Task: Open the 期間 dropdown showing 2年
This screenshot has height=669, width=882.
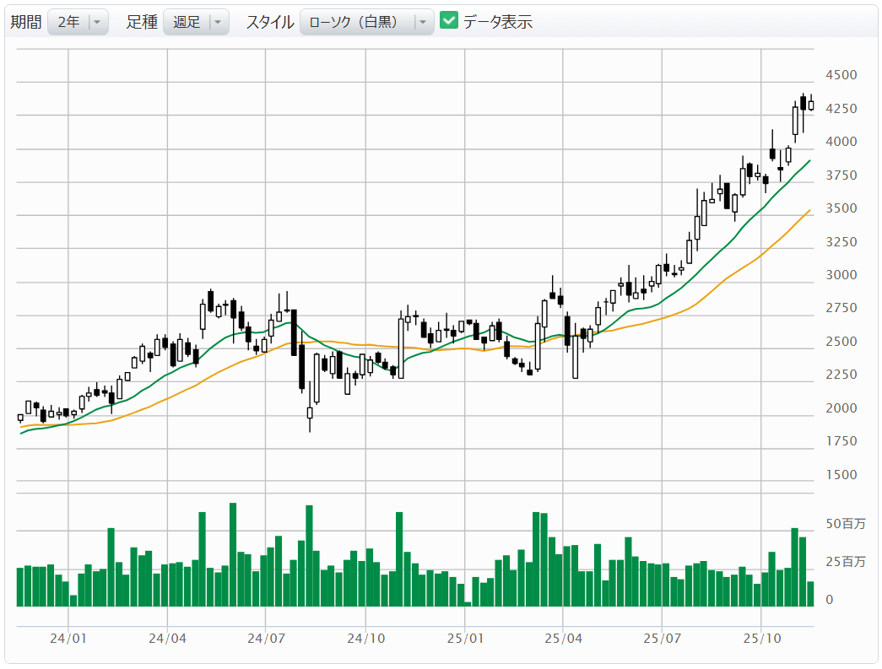Action: coord(78,22)
